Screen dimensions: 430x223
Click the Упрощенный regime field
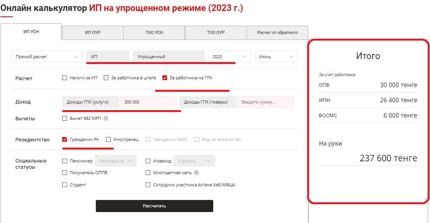pyautogui.click(x=169, y=57)
